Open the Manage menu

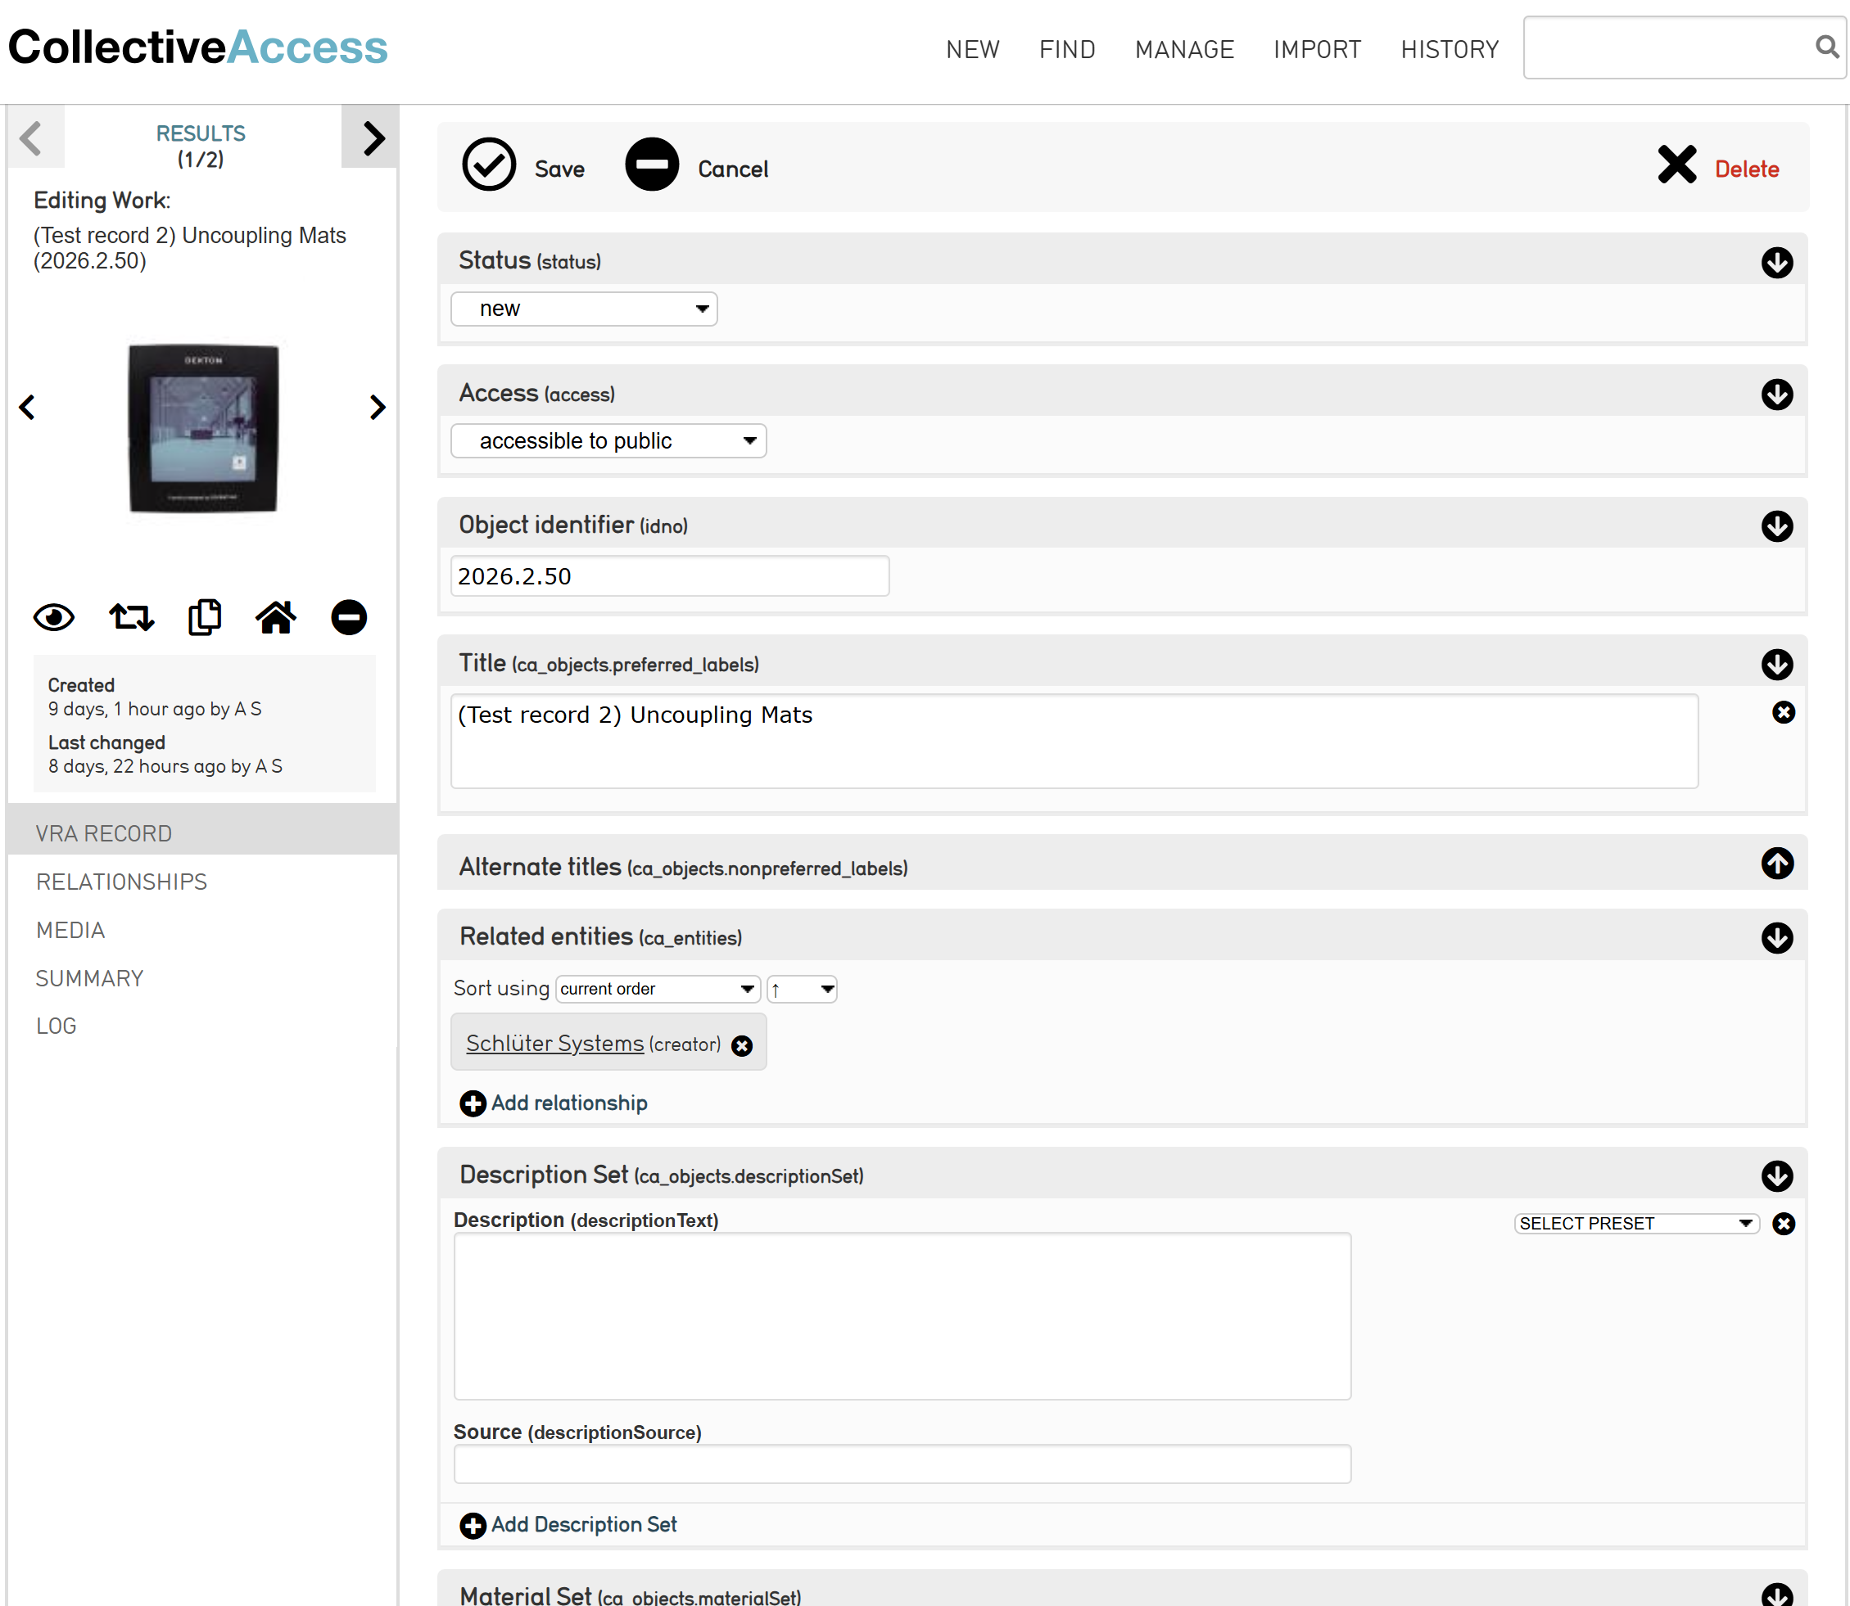tap(1183, 49)
